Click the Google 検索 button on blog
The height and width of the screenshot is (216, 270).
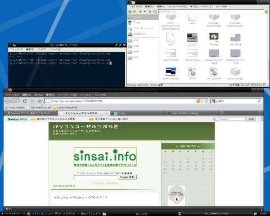point(127,177)
